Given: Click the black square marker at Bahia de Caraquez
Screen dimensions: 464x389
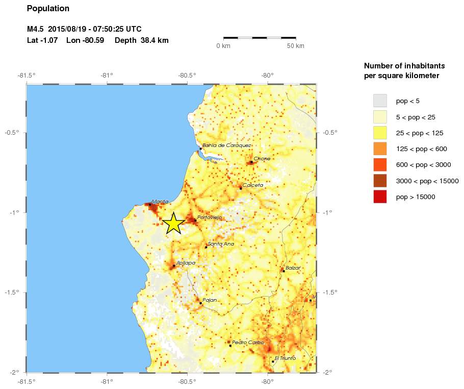Looking at the screenshot, I should [200, 149].
